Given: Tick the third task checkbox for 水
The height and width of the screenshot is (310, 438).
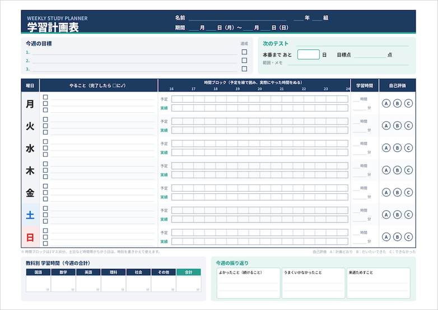Looking at the screenshot, I should [45, 154].
